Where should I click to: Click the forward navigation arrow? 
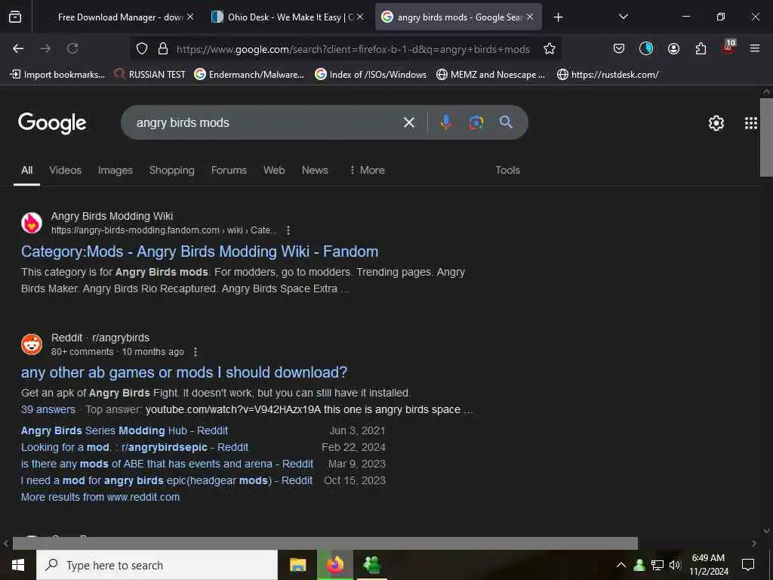(x=45, y=48)
